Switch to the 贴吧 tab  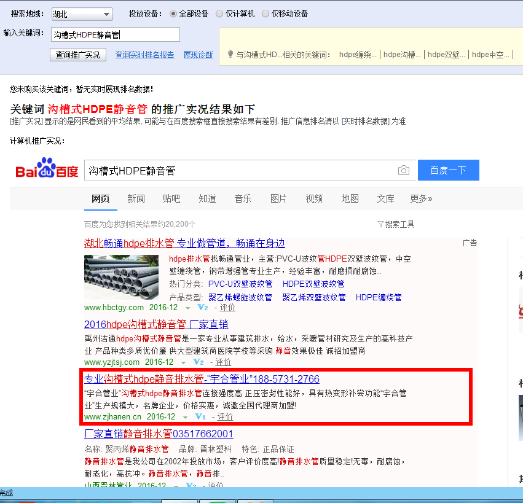point(171,199)
